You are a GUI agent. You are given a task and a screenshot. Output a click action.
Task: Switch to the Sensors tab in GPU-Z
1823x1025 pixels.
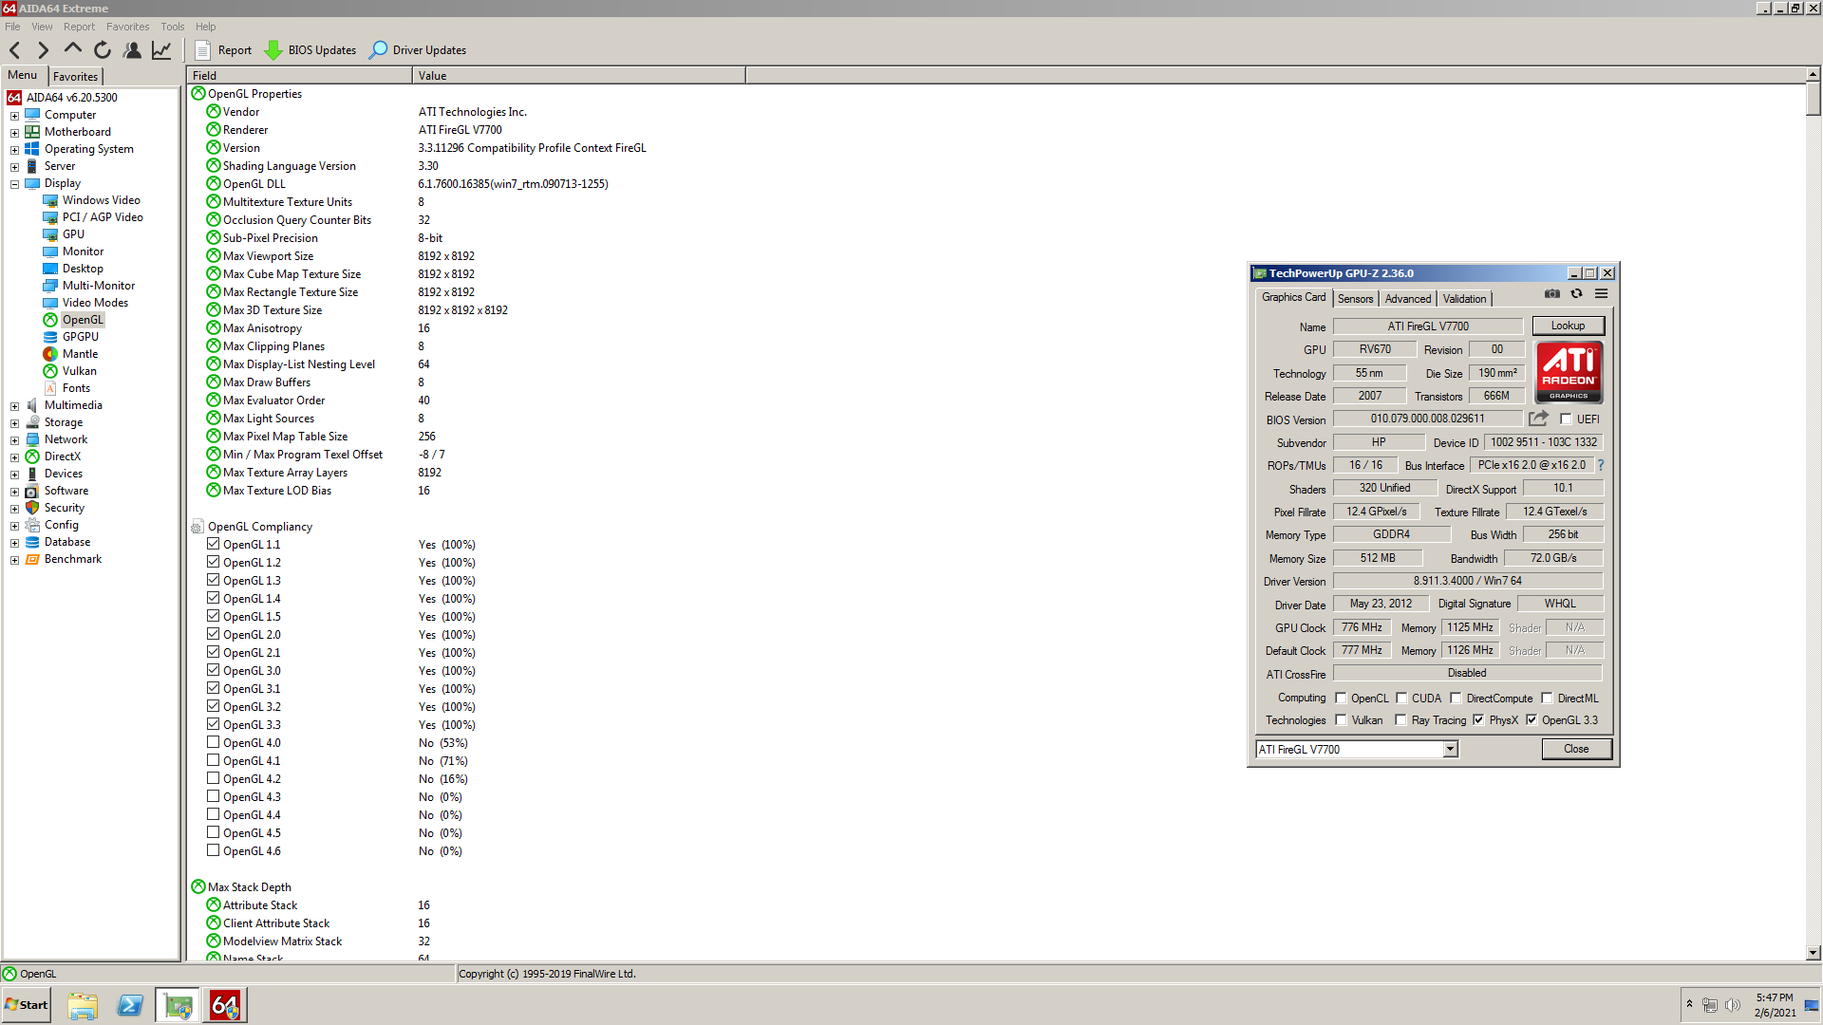1355,299
